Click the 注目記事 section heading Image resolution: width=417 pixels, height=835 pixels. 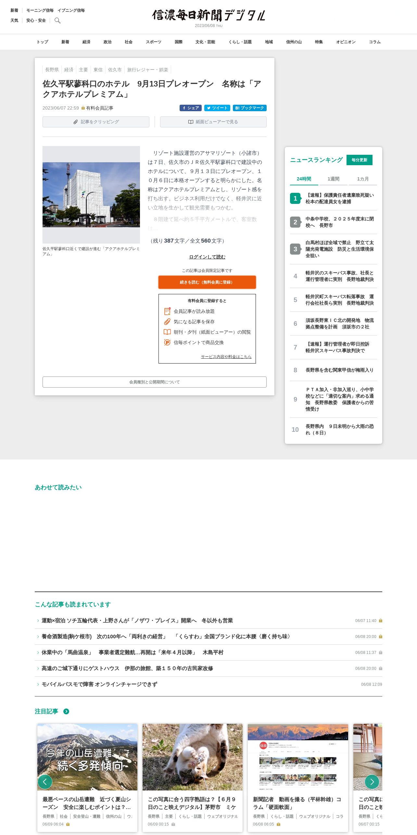pyautogui.click(x=46, y=711)
